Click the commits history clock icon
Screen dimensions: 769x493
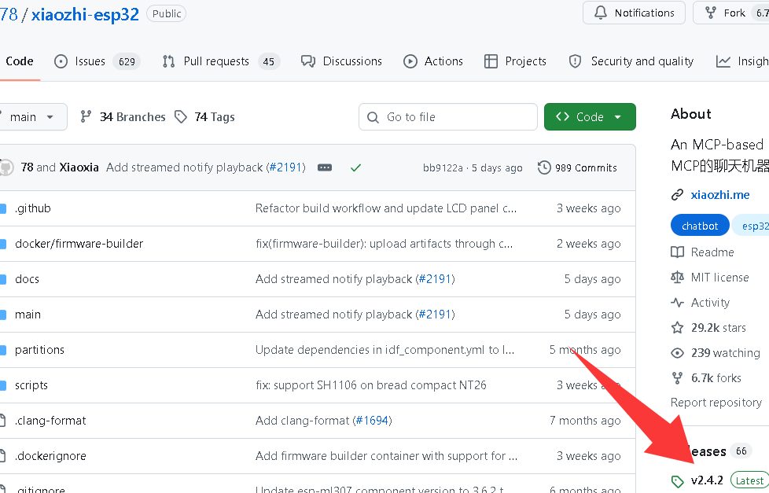click(544, 167)
